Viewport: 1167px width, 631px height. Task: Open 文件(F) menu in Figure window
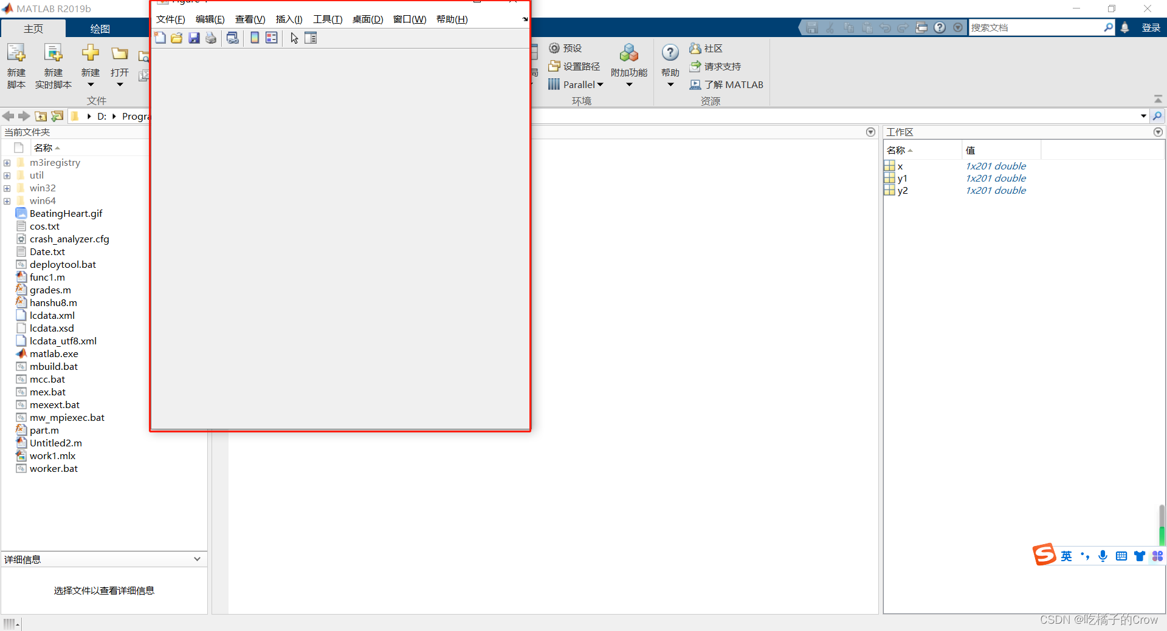171,19
